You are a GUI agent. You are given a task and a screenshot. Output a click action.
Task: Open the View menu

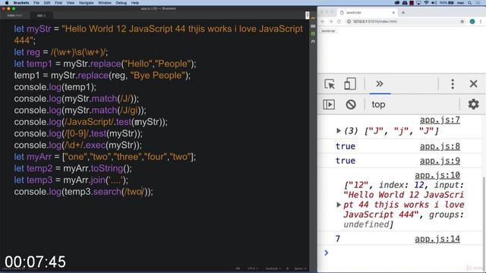click(71, 3)
